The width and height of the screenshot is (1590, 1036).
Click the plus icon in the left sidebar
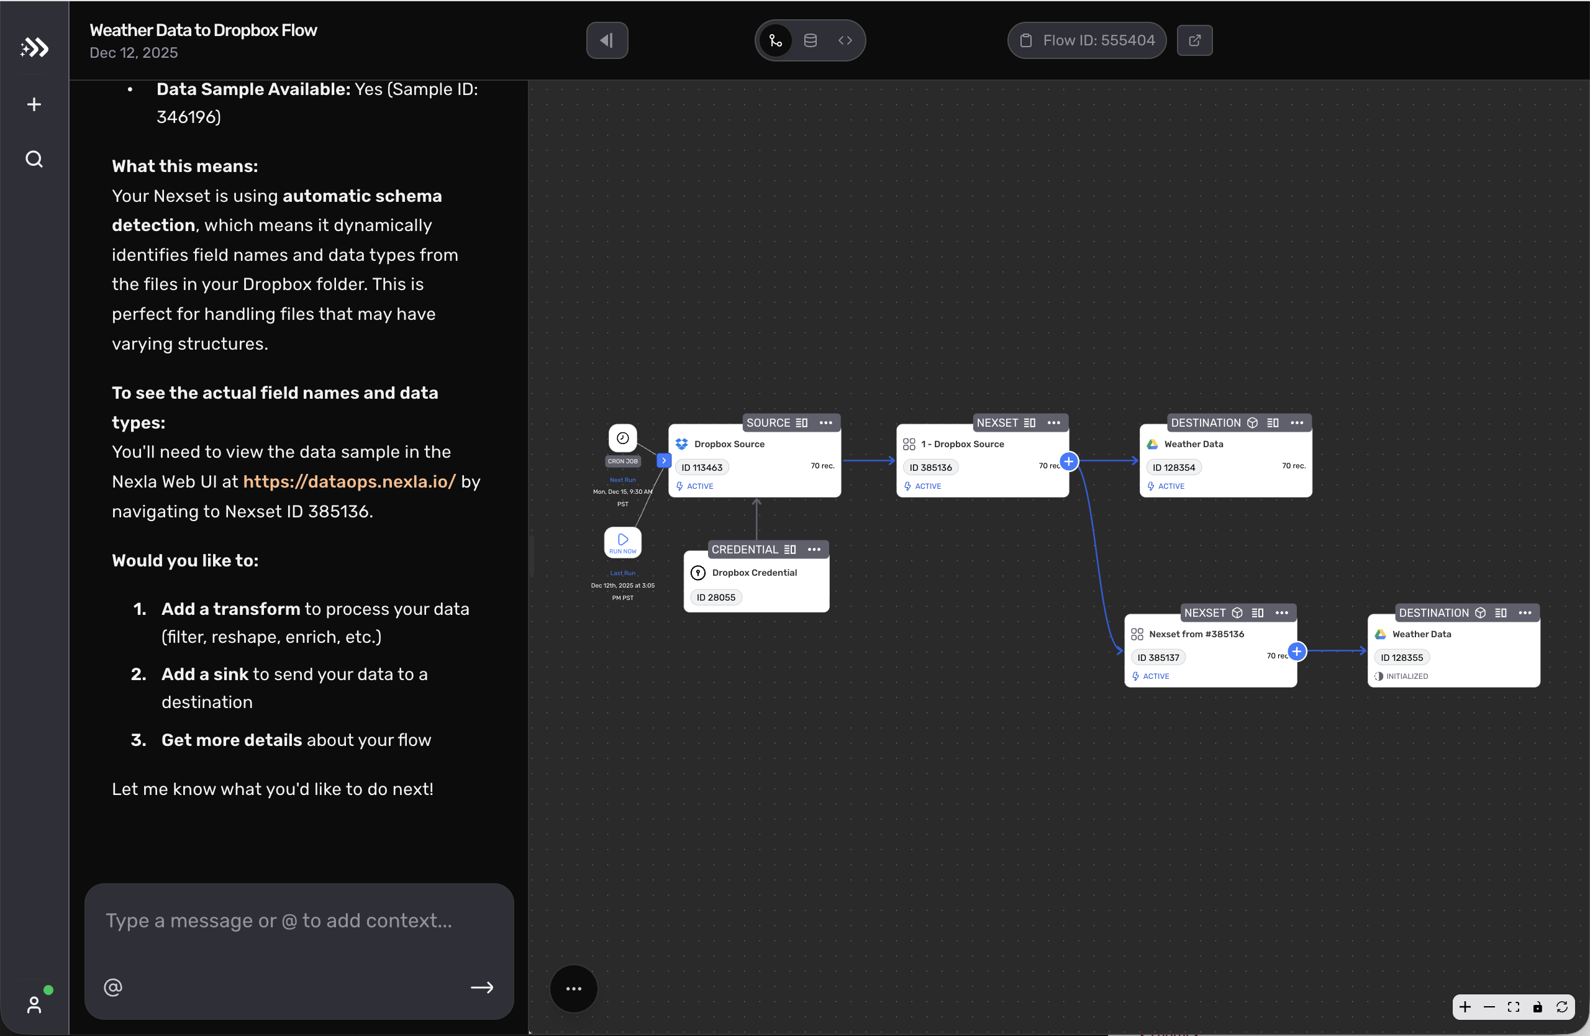[x=33, y=104]
